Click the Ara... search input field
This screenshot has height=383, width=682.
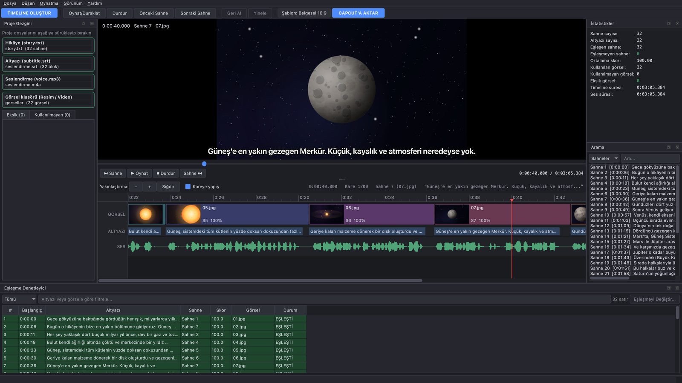[650, 158]
